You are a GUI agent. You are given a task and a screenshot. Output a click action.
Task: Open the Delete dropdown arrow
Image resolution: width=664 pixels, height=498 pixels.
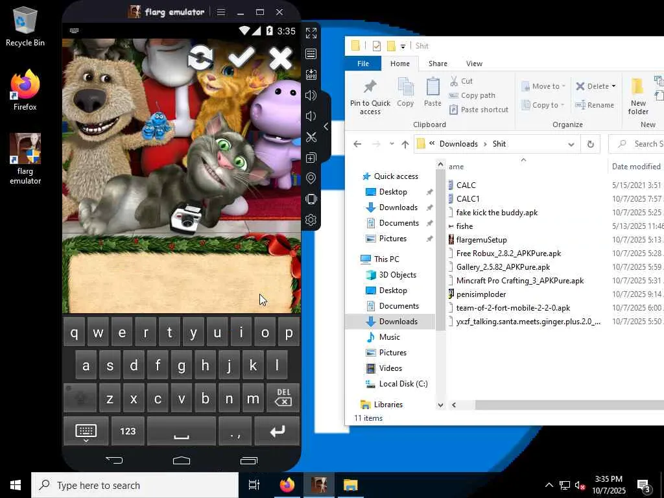click(x=613, y=86)
